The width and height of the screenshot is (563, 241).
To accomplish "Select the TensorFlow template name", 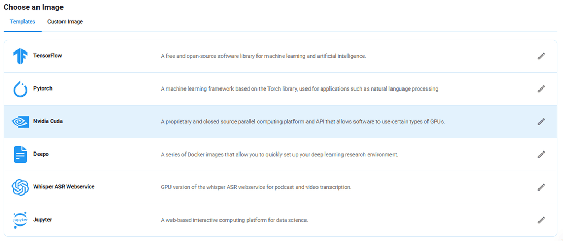I will tap(47, 56).
